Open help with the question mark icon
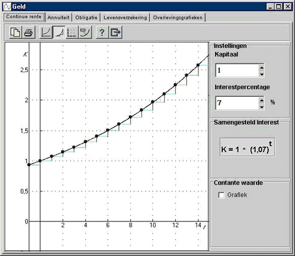 pos(102,32)
